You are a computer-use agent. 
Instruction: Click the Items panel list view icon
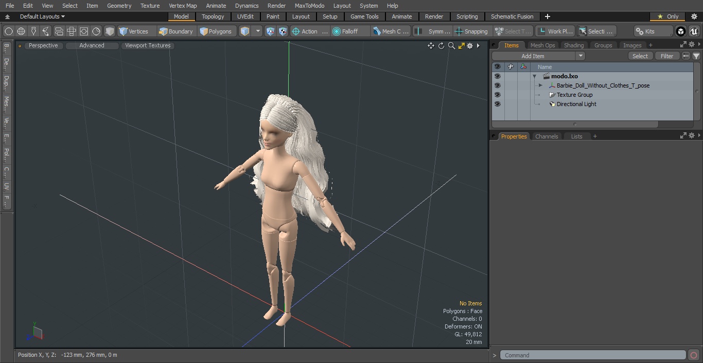tap(686, 56)
